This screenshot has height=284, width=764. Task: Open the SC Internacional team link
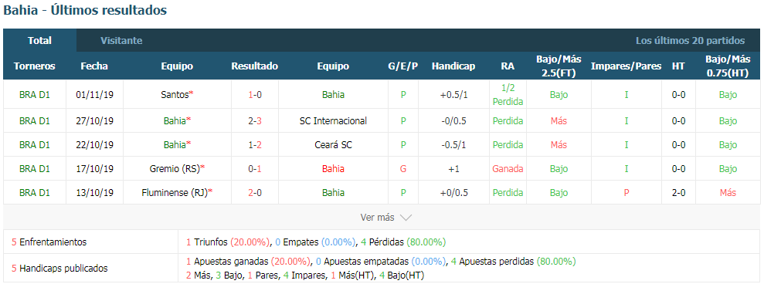tap(333, 120)
